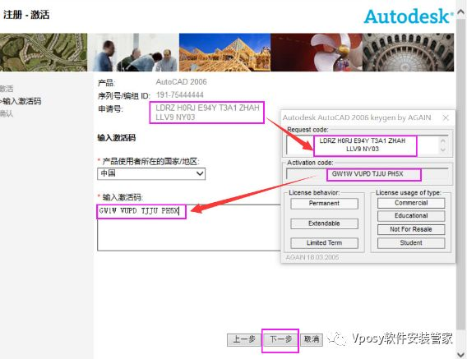Viewport: 467px width, 359px height.
Task: Click the AGAIN 18.03.2005 footer text
Action: point(312,257)
